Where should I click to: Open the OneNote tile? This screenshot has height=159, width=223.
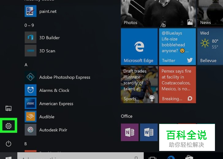pyautogui.click(x=130, y=132)
